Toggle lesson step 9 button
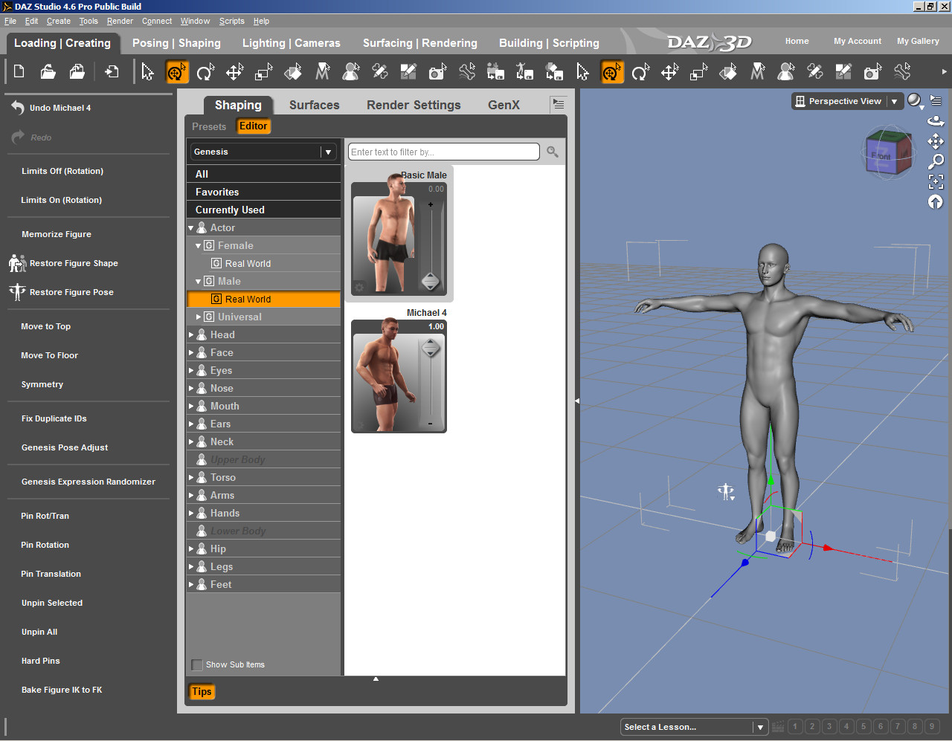The height and width of the screenshot is (741, 952). pos(932,727)
